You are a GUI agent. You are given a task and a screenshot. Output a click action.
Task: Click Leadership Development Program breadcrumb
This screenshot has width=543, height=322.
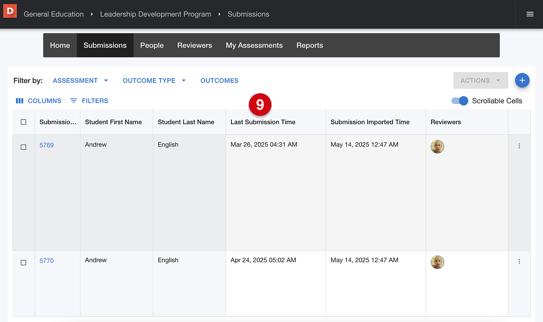point(156,14)
